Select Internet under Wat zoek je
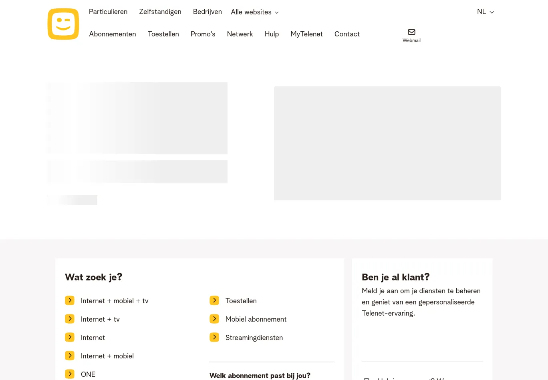The width and height of the screenshot is (548, 380). [x=93, y=337]
